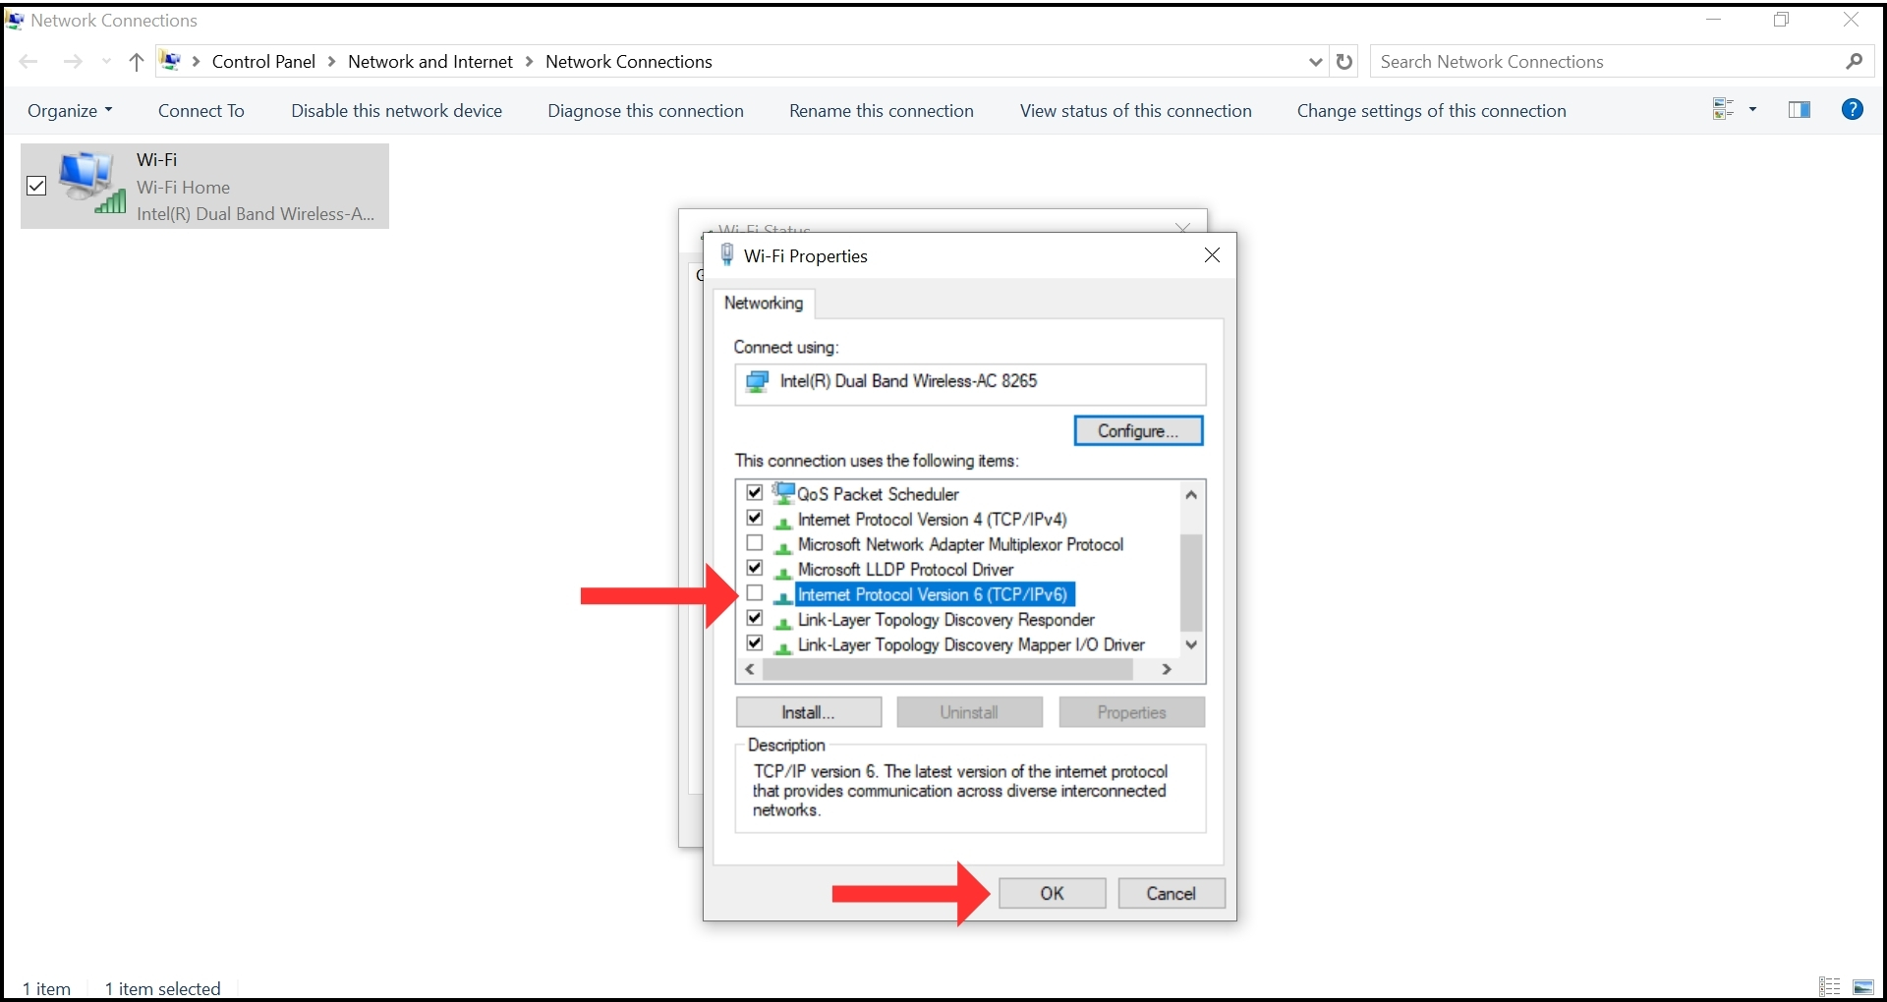Go up one folder level
This screenshot has height=1002, width=1887.
(137, 62)
